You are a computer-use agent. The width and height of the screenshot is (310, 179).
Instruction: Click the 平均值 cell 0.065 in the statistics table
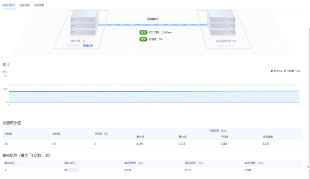224,144
